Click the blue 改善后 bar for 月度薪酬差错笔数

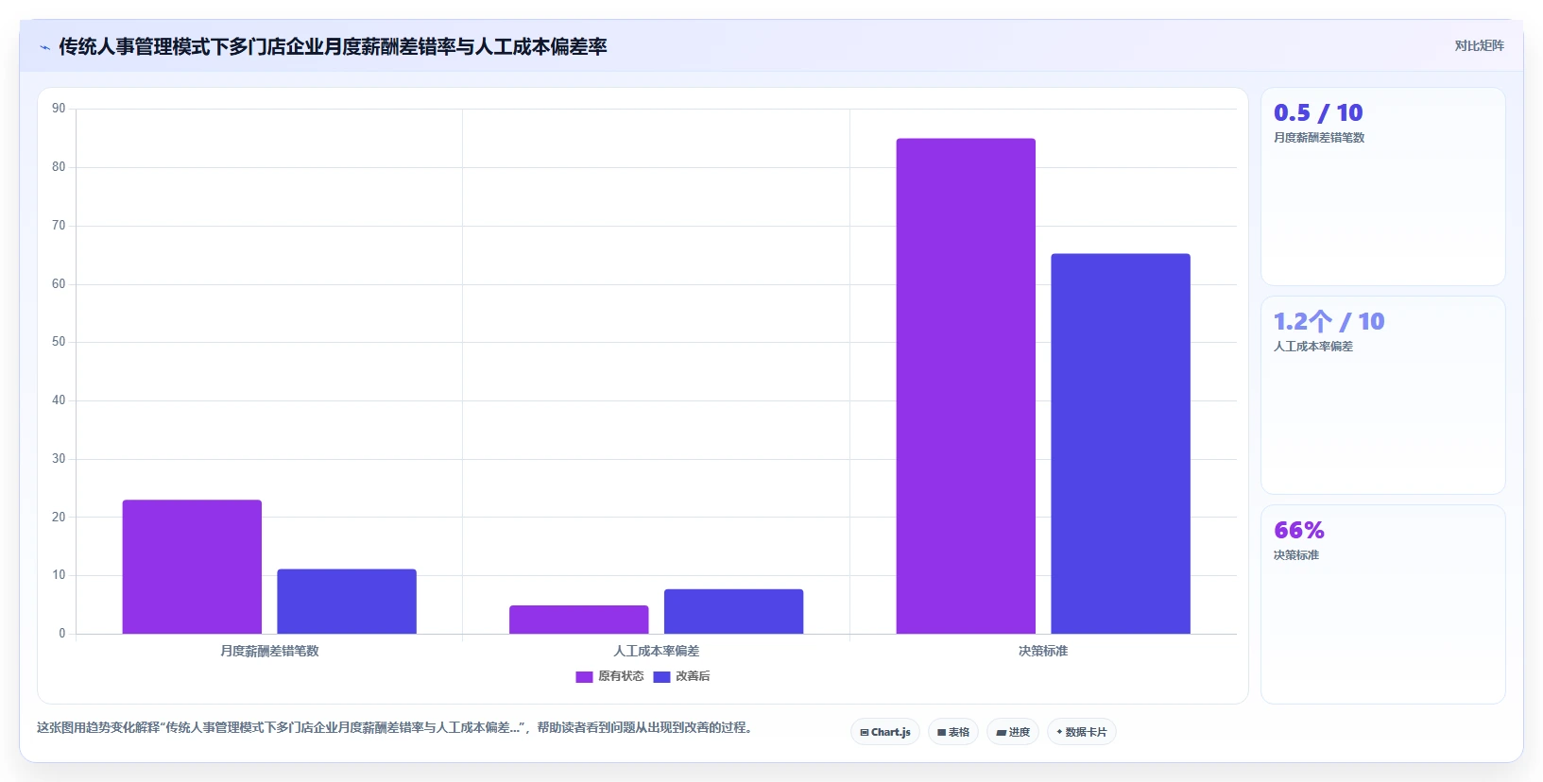tap(347, 602)
